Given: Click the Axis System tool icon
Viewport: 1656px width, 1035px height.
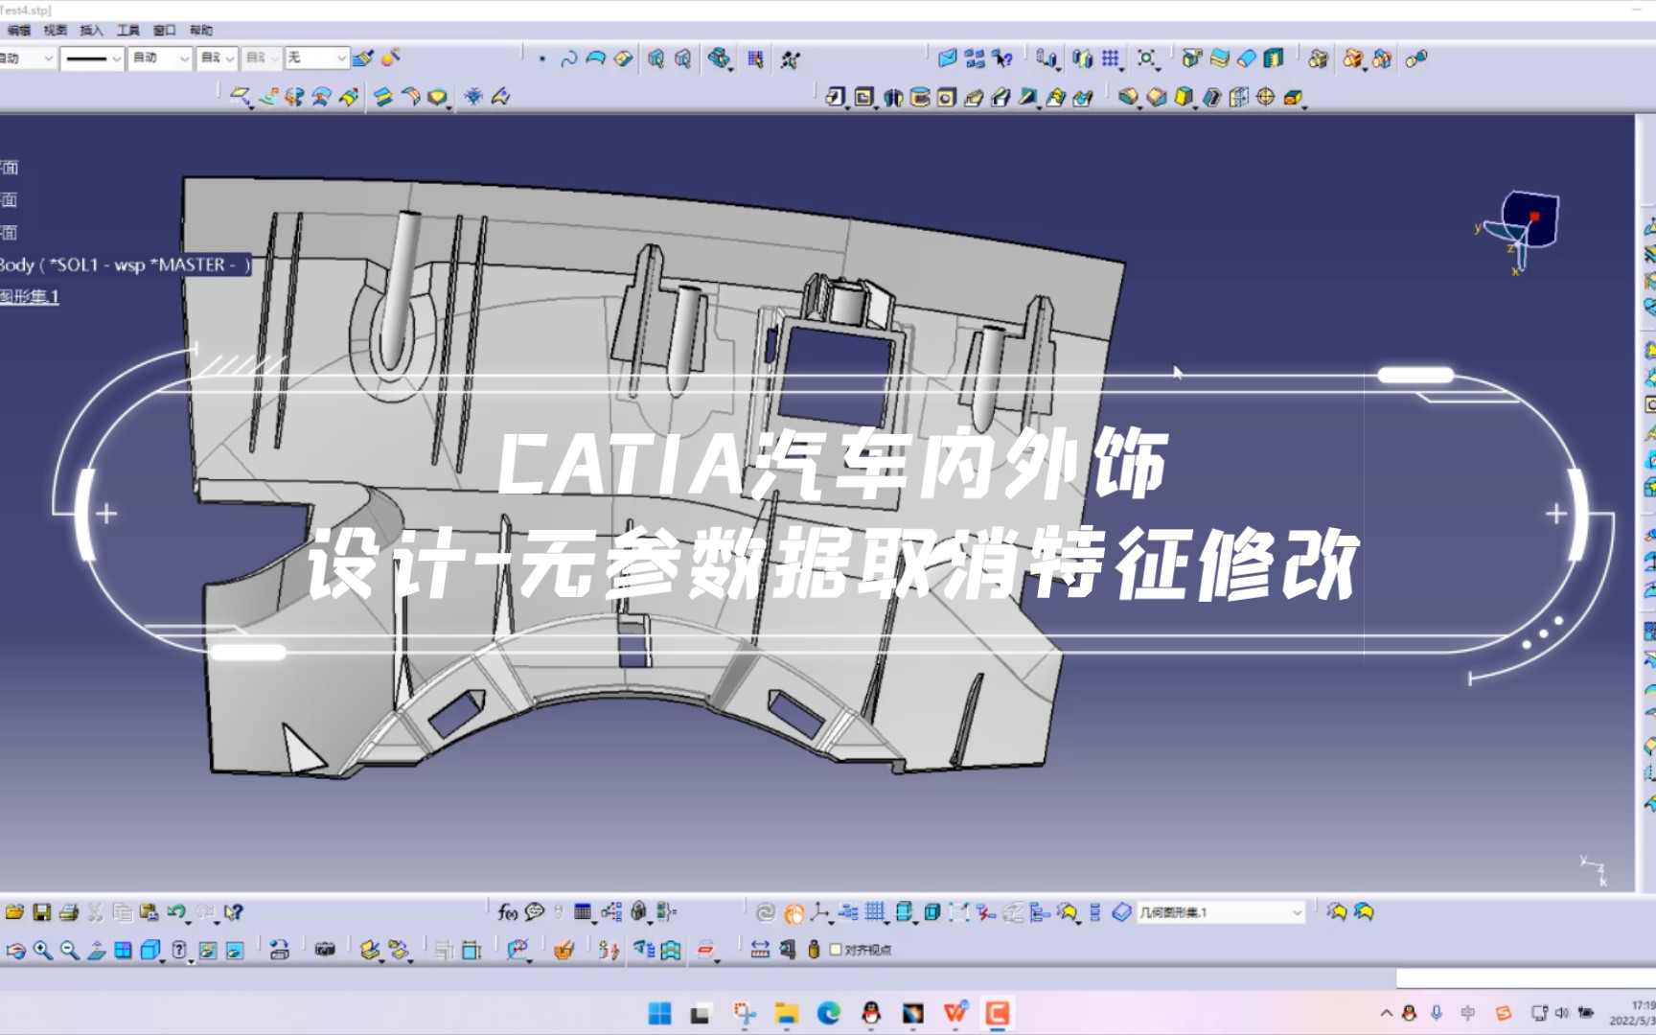Looking at the screenshot, I should click(820, 912).
